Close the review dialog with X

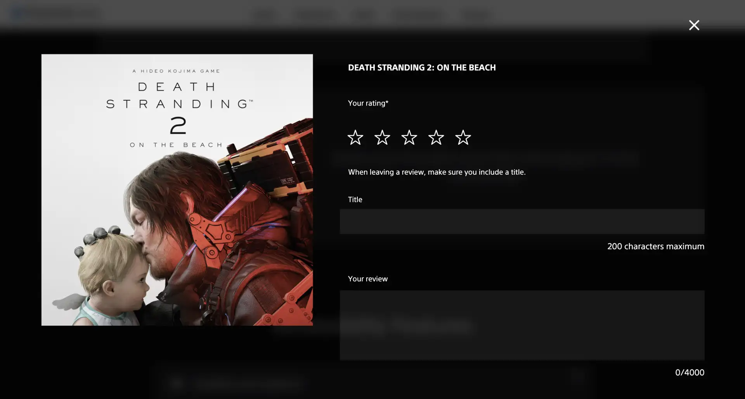coord(694,25)
